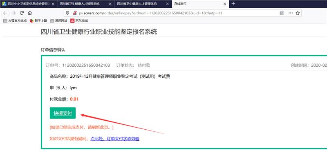Go forward with the browser Forward arrow

click(x=13, y=13)
